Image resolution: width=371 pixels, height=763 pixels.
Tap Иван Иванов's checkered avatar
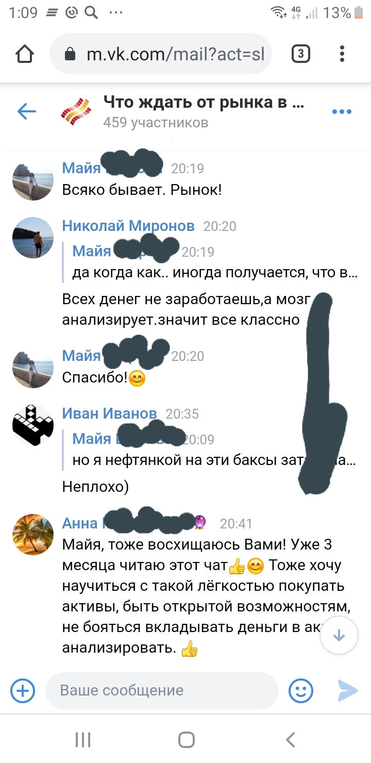[x=33, y=426]
